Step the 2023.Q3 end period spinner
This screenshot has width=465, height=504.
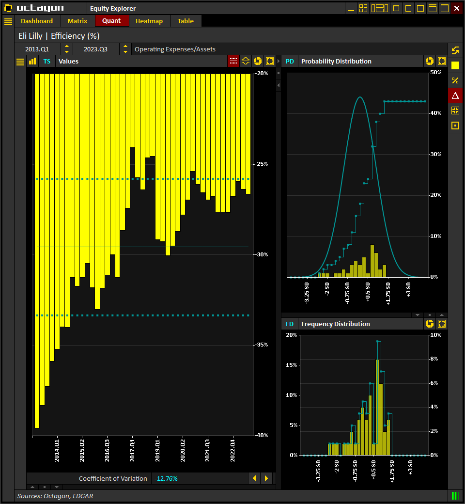click(x=125, y=49)
